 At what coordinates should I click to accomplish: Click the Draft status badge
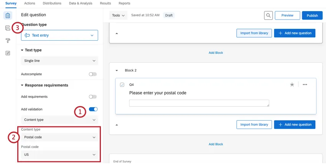click(169, 15)
